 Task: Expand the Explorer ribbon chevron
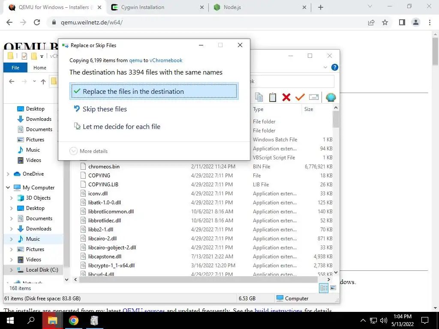pos(325,67)
